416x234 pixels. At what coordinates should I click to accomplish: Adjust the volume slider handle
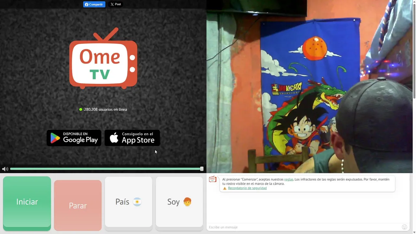202,169
